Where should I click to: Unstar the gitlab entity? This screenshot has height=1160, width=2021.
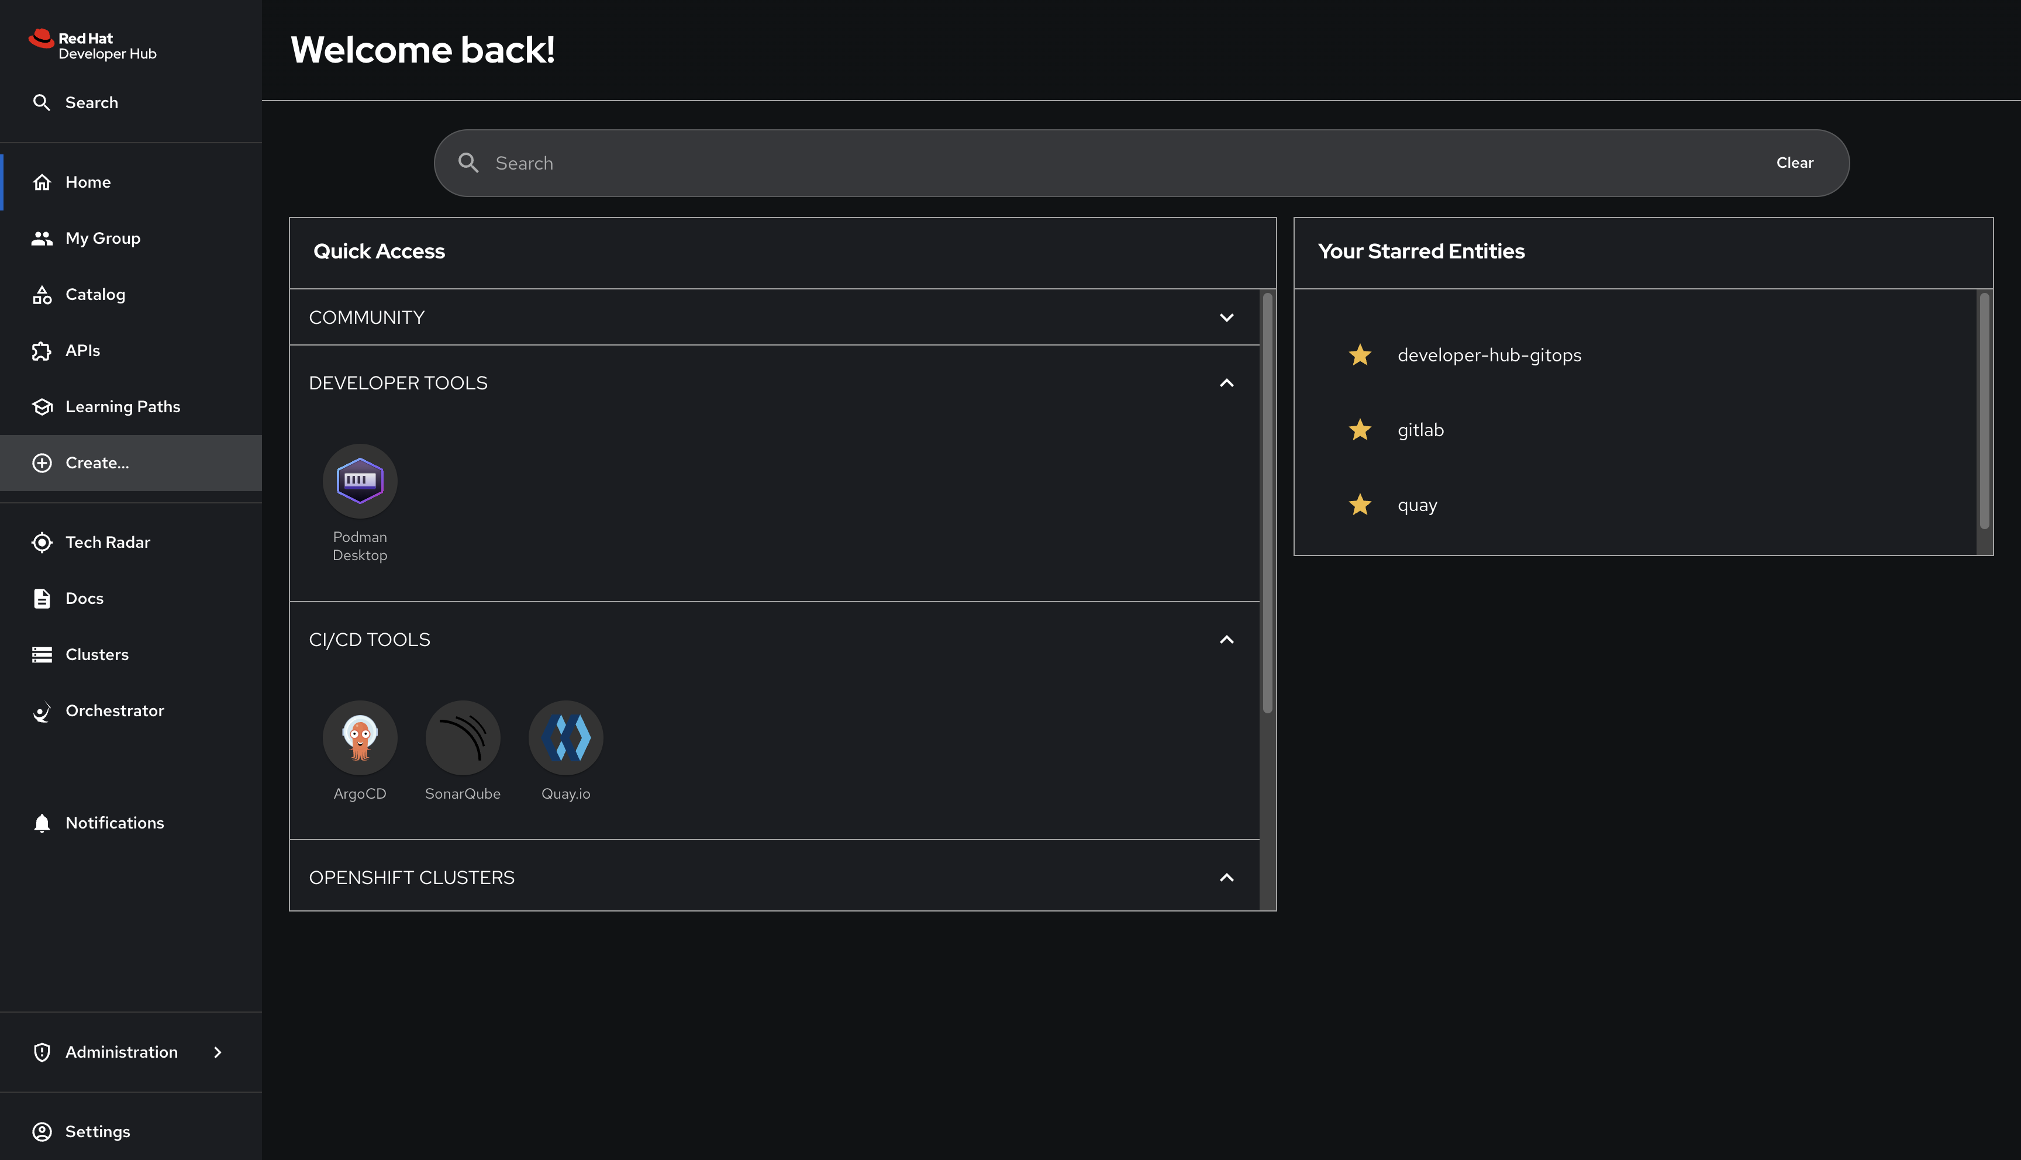click(x=1359, y=429)
